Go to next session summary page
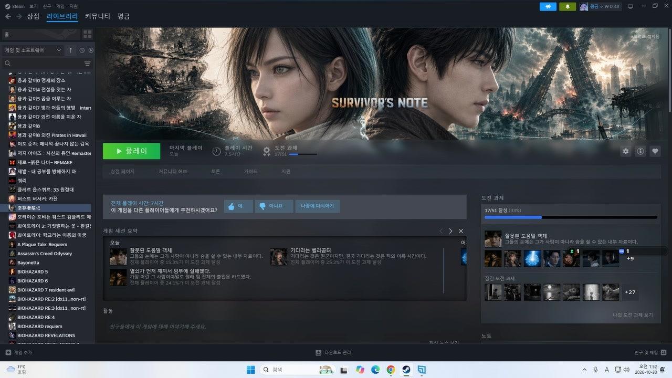Image resolution: width=672 pixels, height=378 pixels. pos(450,231)
